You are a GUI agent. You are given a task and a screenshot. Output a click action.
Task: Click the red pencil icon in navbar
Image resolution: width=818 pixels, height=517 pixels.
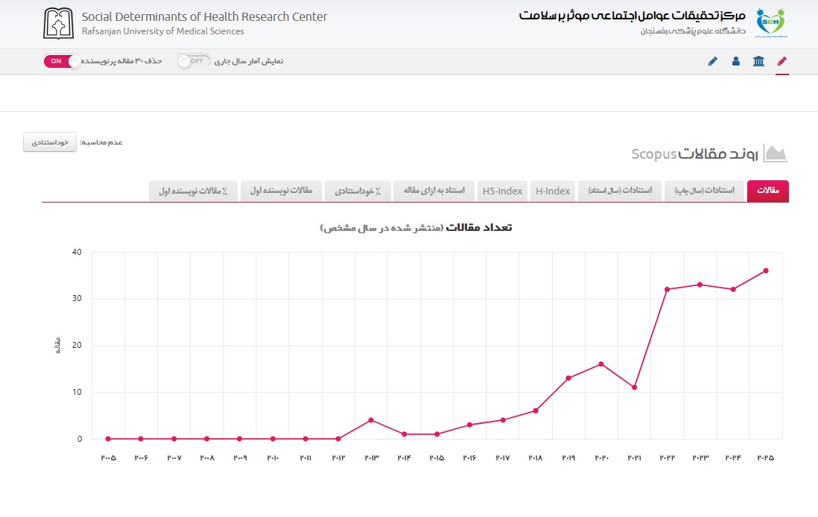(x=781, y=62)
